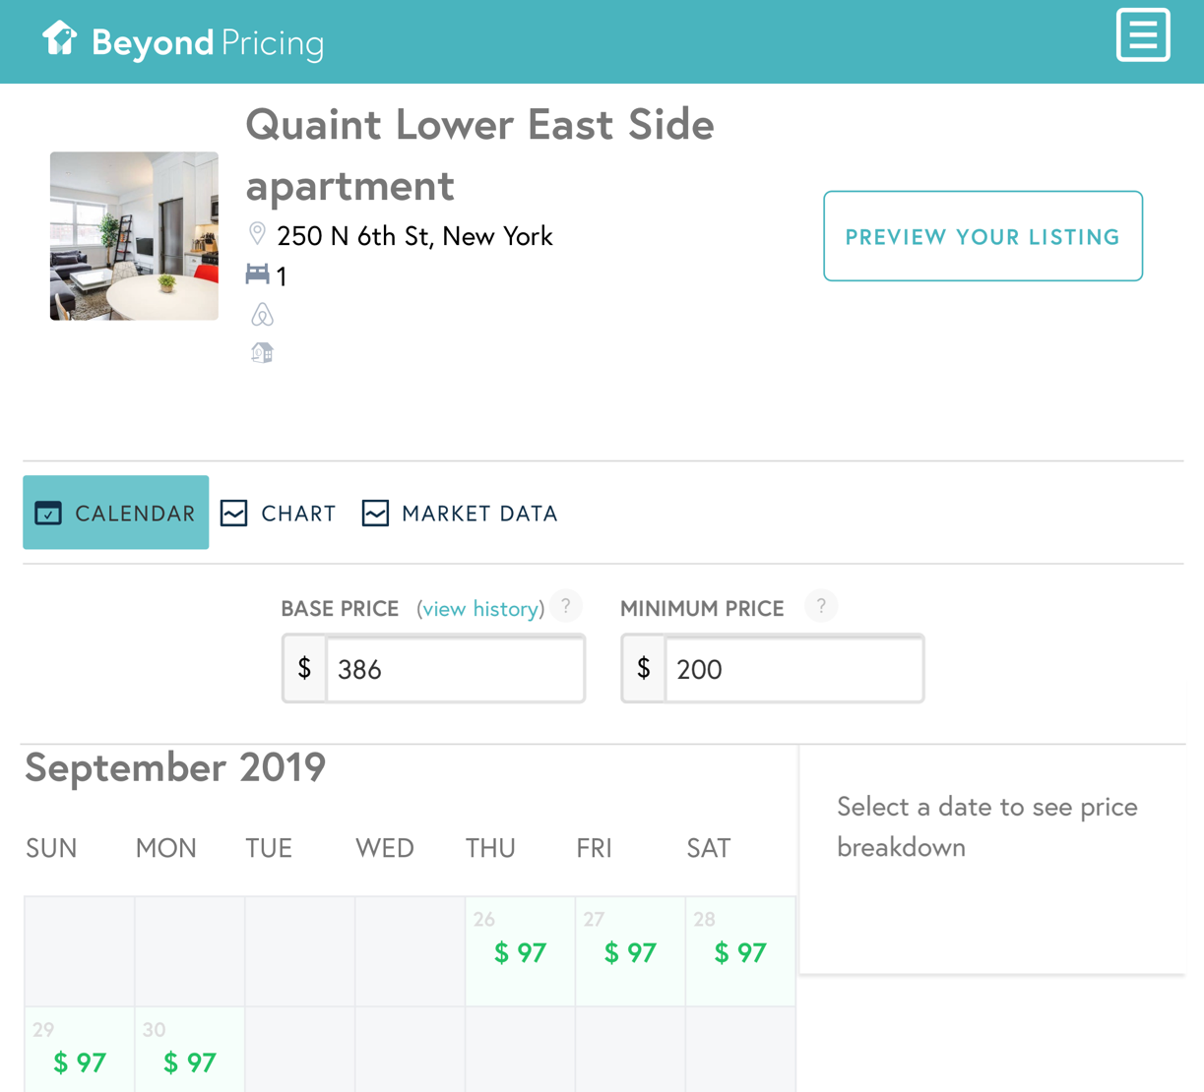
Task: Select Saturday September 28 price cell
Action: [x=740, y=950]
